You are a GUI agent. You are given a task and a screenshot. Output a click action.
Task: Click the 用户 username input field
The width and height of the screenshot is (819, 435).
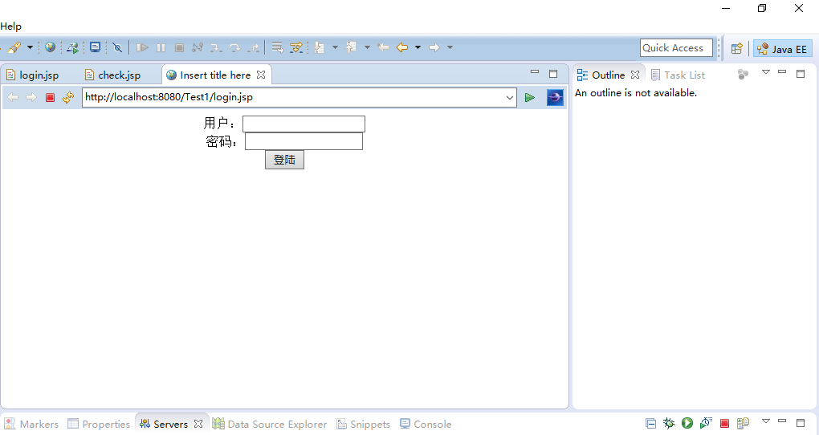point(304,124)
